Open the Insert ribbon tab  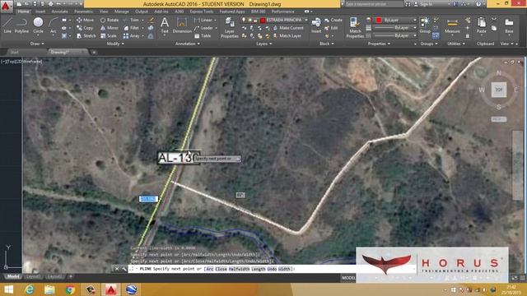tap(40, 12)
